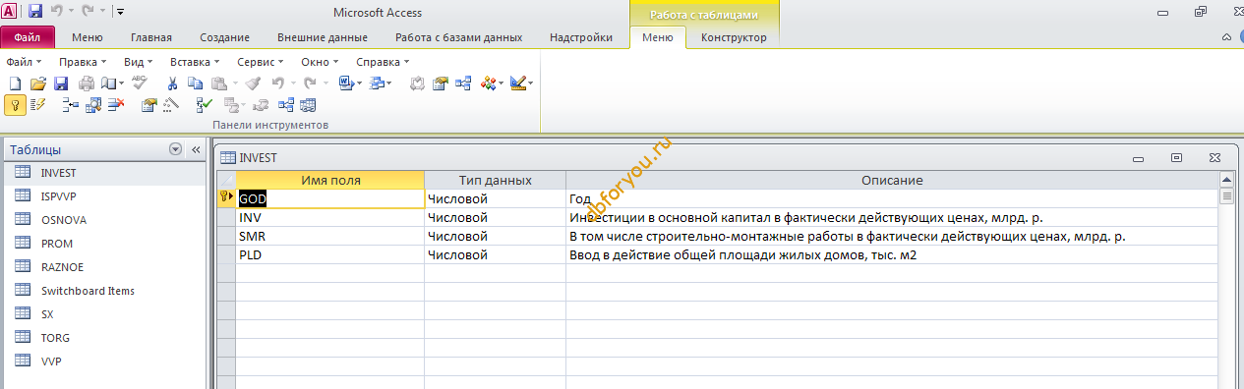The image size is (1244, 389).
Task: Click the PLD field name cell
Action: [x=330, y=255]
